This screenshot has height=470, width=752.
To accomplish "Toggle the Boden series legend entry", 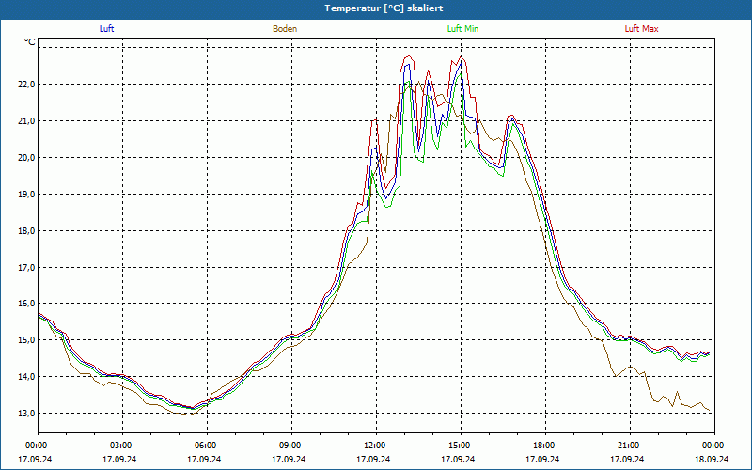I will (285, 29).
